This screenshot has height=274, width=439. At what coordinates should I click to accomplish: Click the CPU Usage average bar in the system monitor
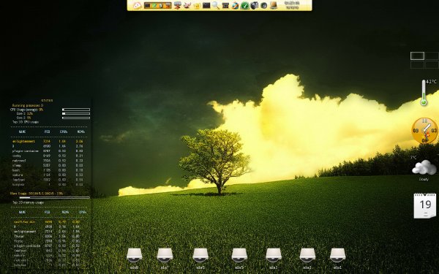coord(76,110)
